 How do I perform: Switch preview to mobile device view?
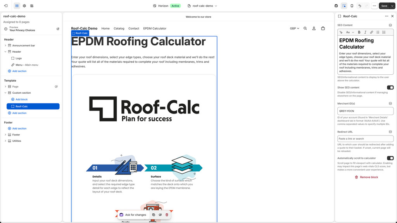352,6
